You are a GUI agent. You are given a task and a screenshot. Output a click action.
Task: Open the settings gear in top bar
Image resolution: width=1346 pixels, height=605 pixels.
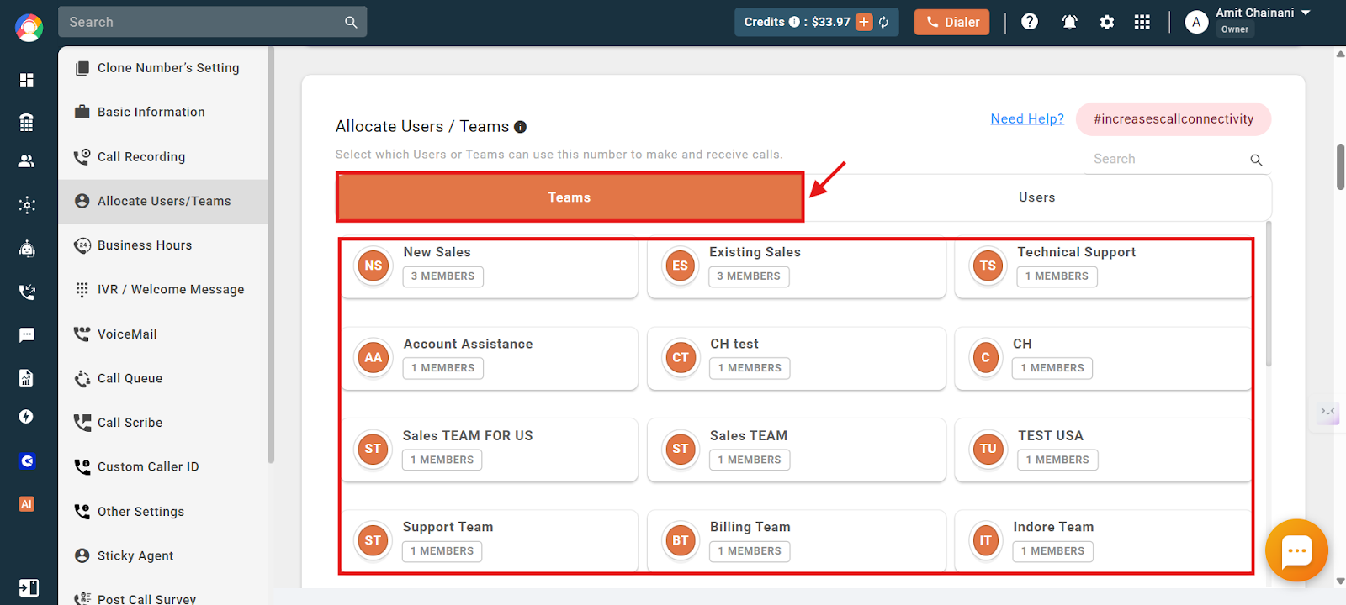click(x=1107, y=23)
